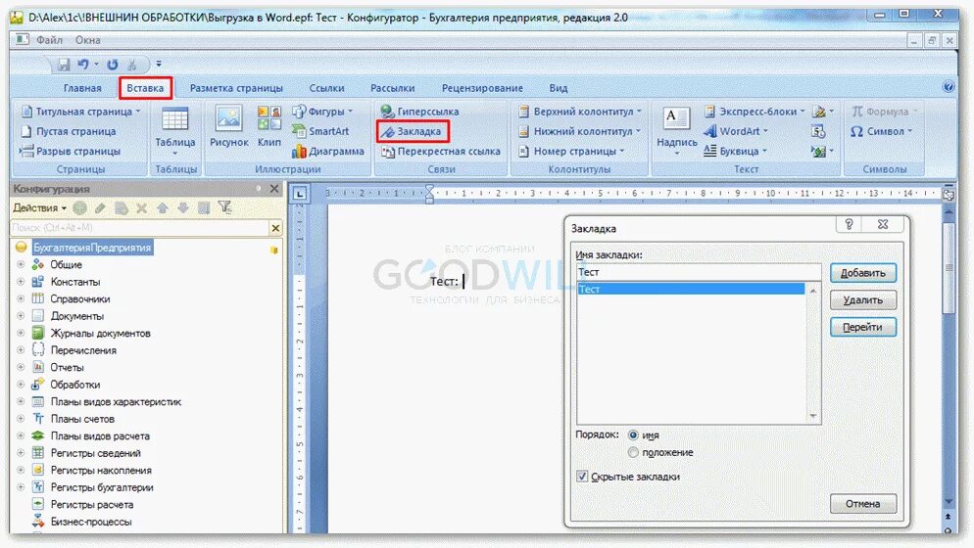Open WordArt gallery
Screen dimensions: 974x548
736,131
